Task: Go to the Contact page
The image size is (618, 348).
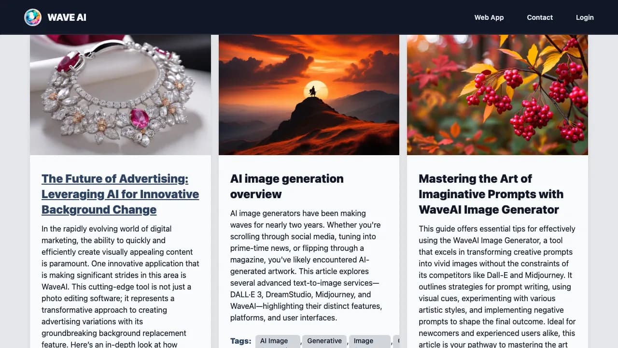Action: click(540, 17)
